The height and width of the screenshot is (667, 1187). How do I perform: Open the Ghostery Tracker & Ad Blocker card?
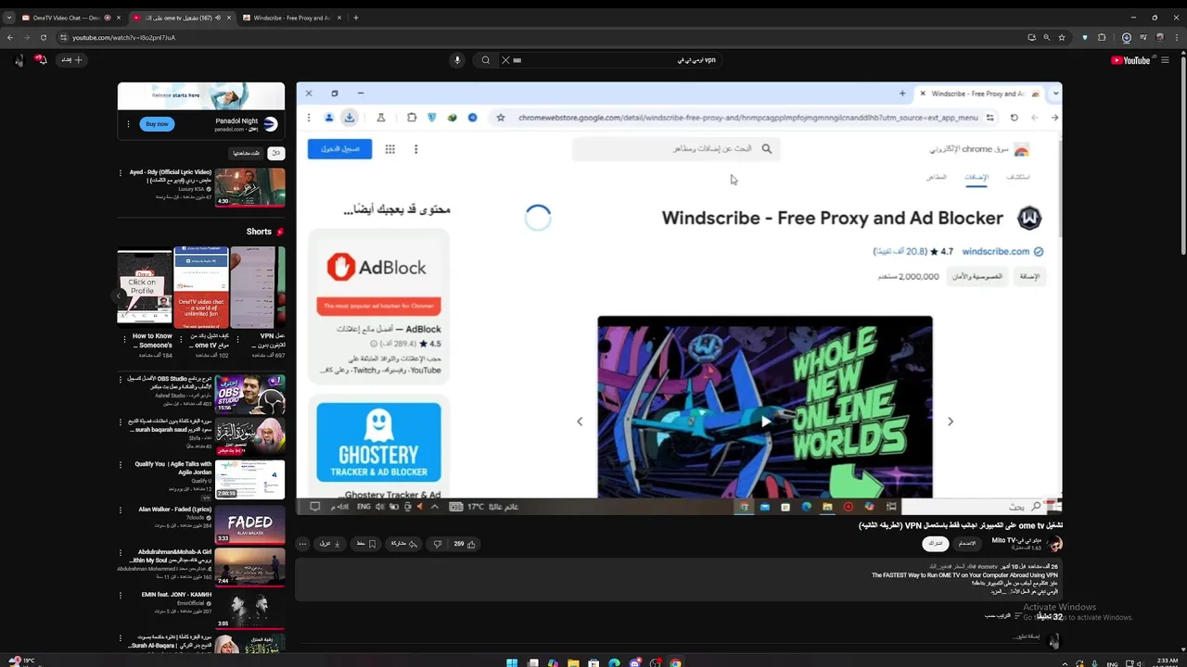pos(378,447)
